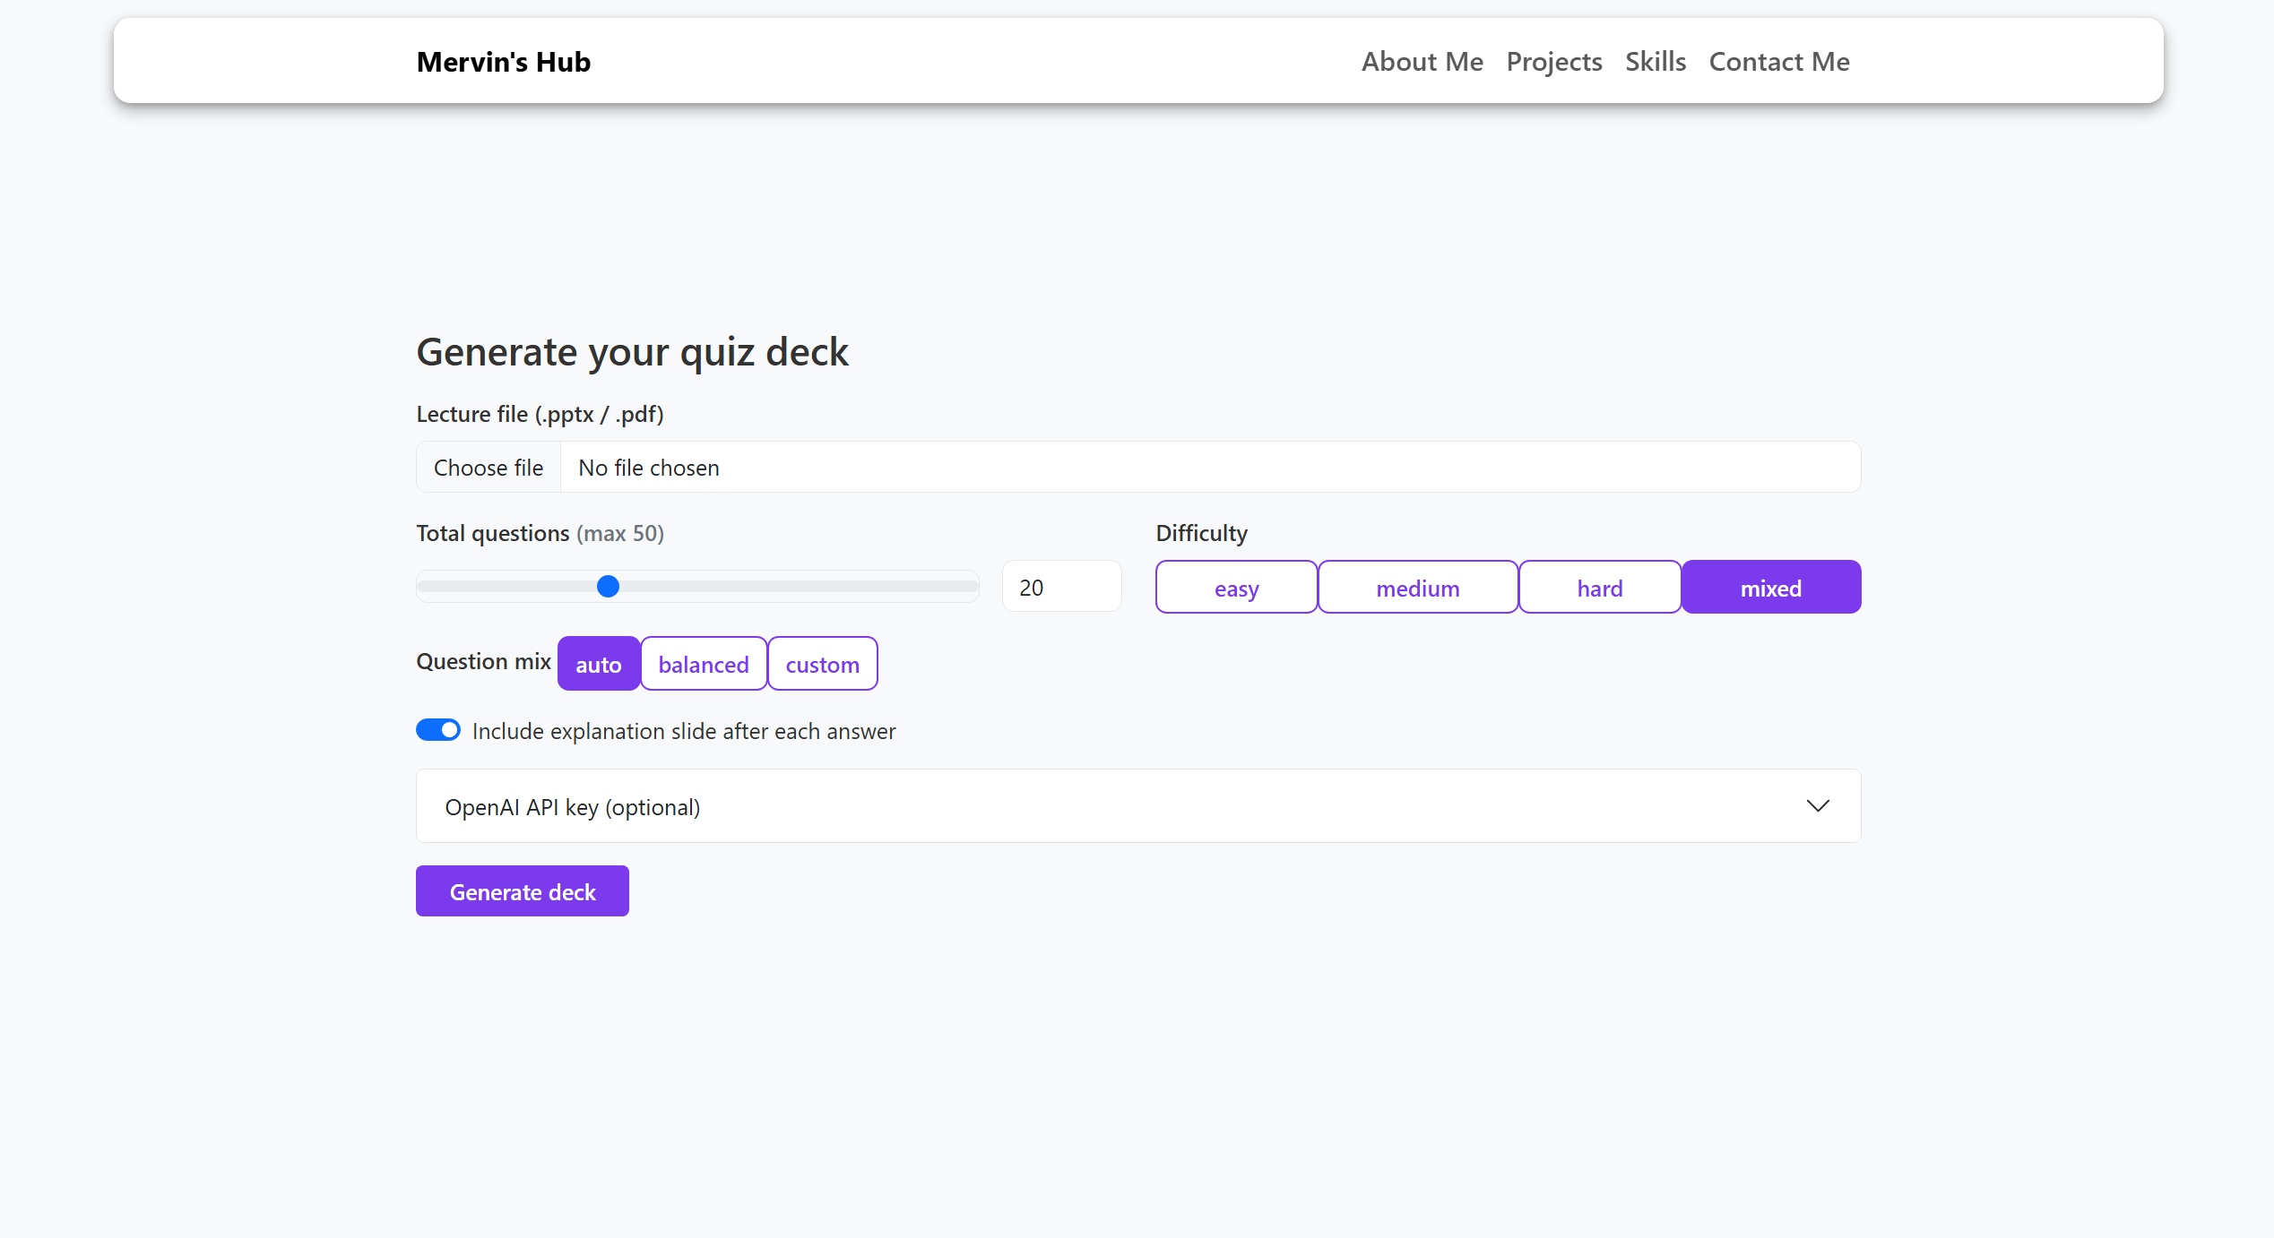Click the total questions slider handle
Screen dimensions: 2274x1238
pos(608,587)
